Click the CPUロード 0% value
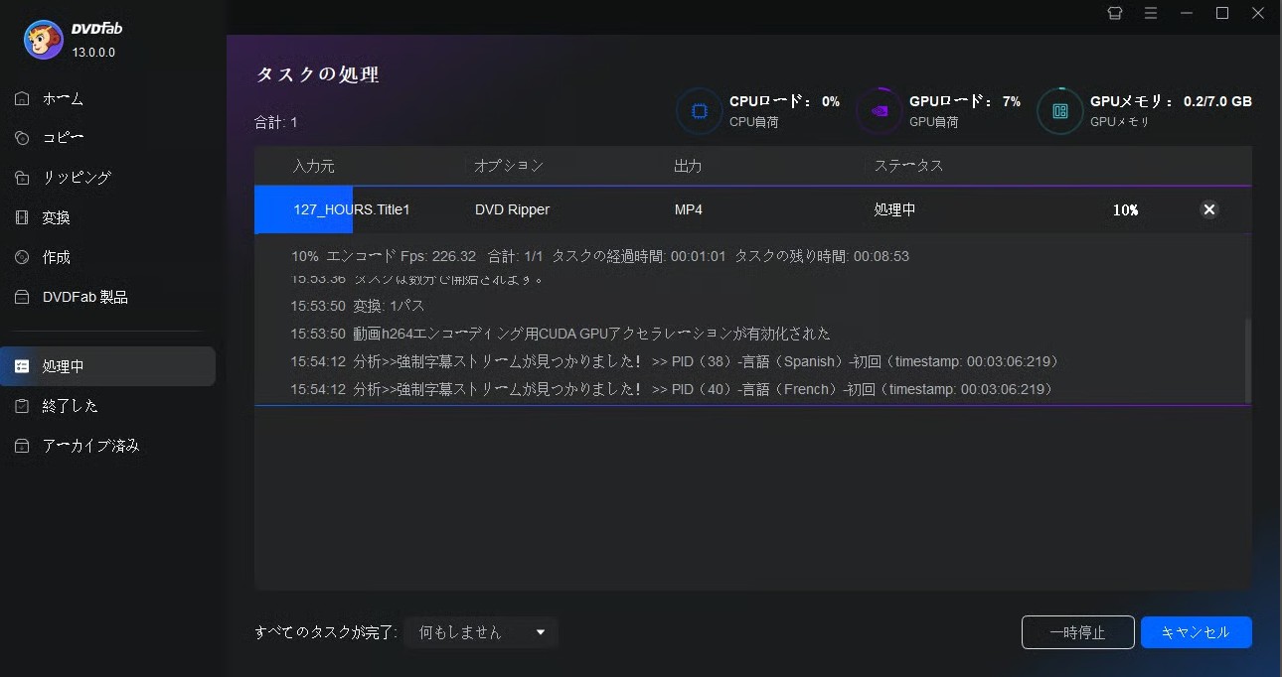 coord(831,101)
